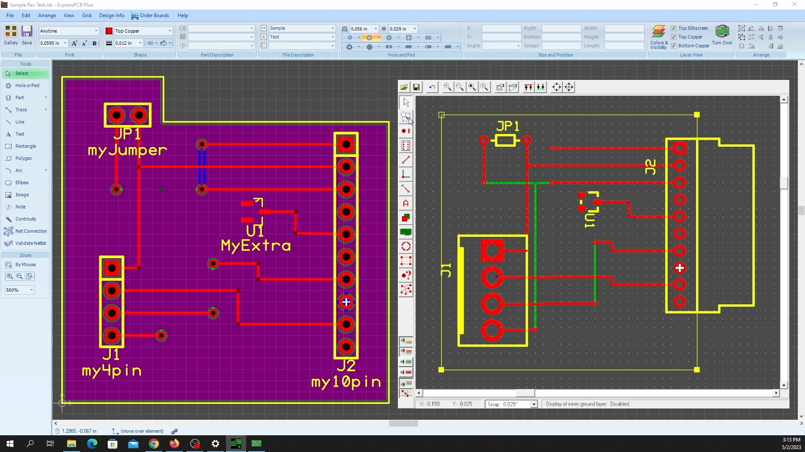Increase font size with the large A button
This screenshot has width=805, height=452.
click(74, 43)
